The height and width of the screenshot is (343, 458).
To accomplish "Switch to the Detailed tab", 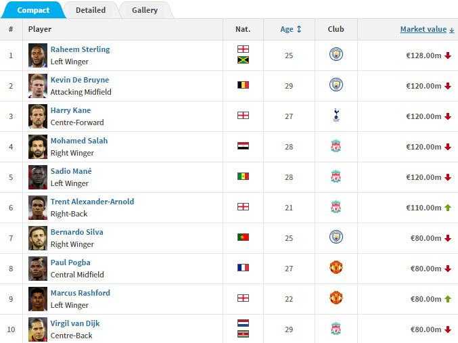I will point(91,10).
